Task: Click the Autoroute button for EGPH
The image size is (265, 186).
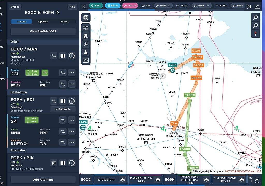Action: (63, 109)
